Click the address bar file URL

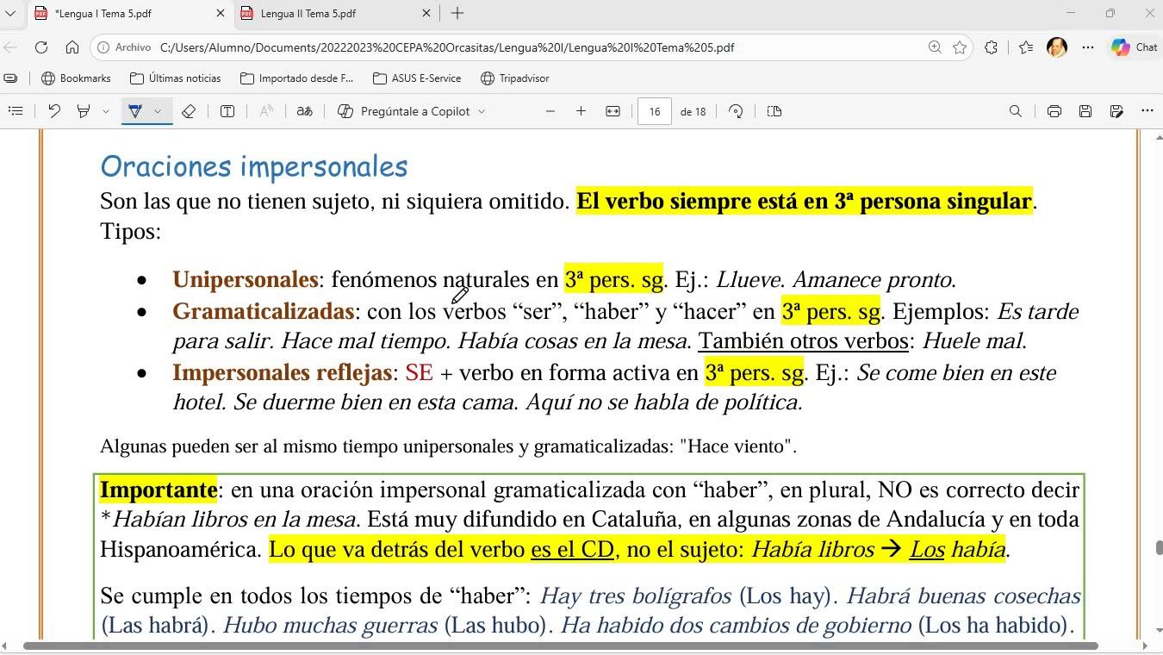coord(447,47)
